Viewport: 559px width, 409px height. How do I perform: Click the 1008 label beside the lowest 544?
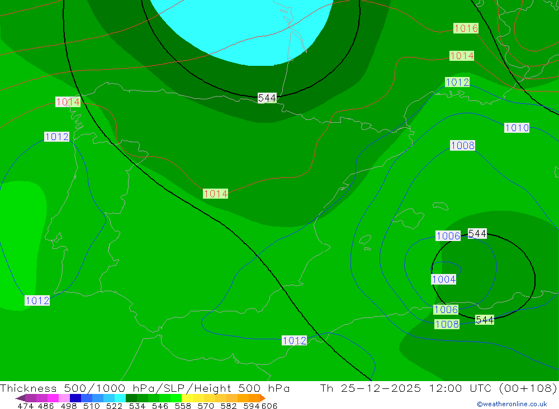(447, 324)
